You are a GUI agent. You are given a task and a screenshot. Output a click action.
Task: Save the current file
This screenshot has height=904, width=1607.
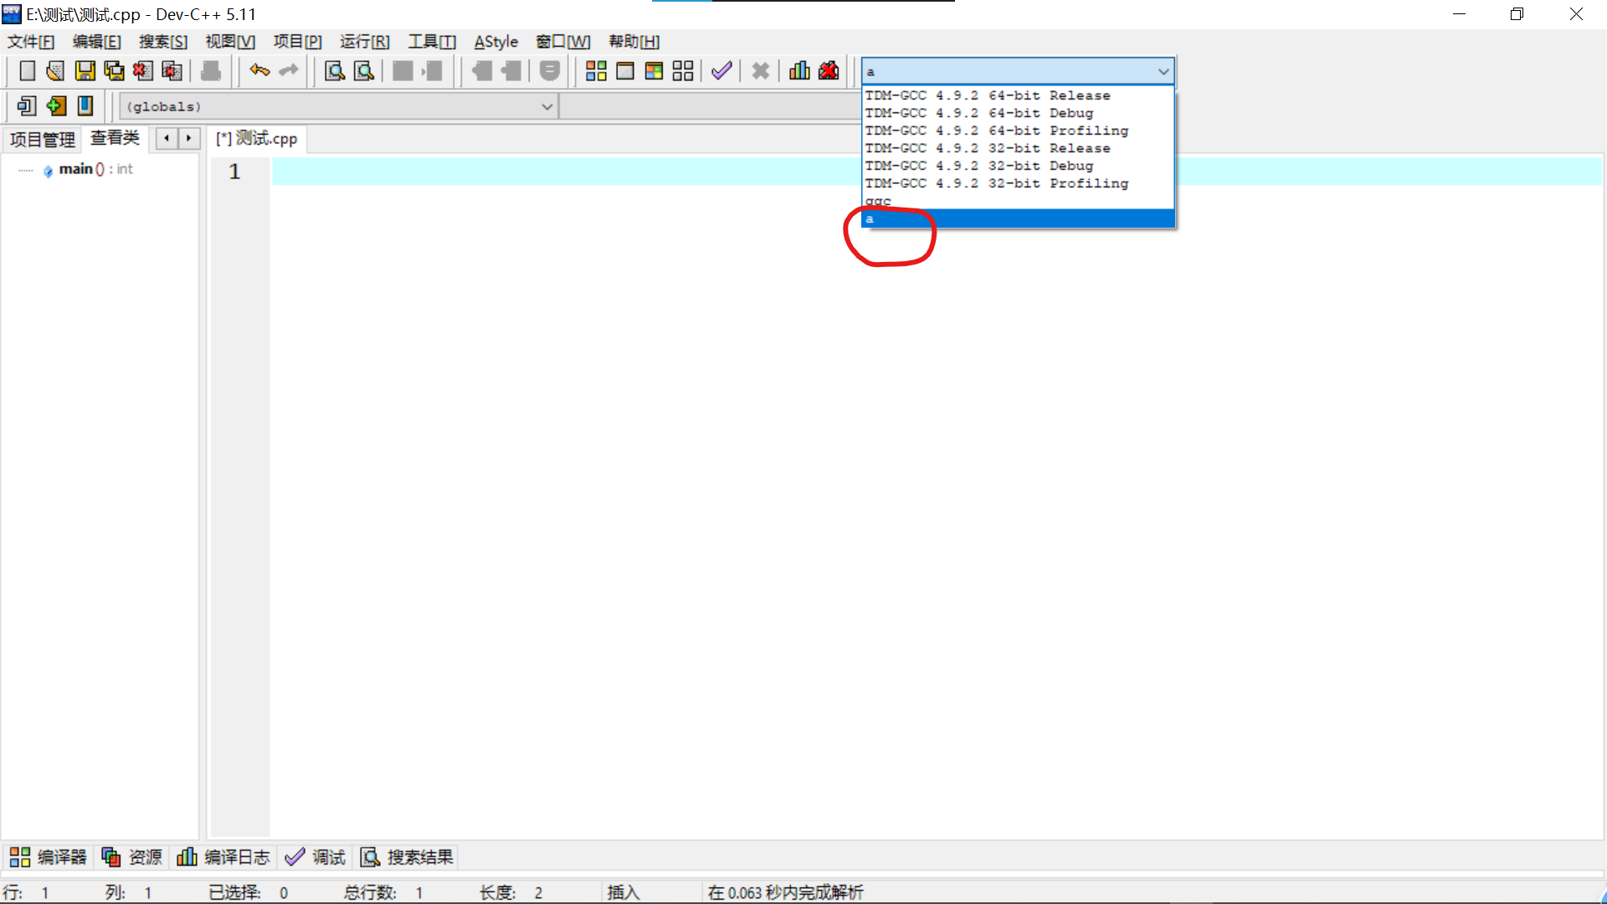click(85, 71)
